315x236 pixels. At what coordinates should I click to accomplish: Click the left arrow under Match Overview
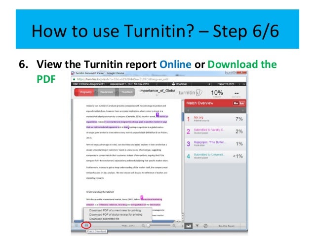click(188, 110)
